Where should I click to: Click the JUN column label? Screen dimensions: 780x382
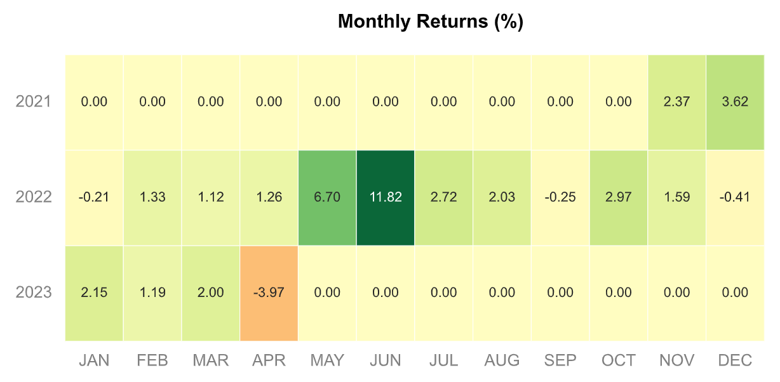[386, 361]
